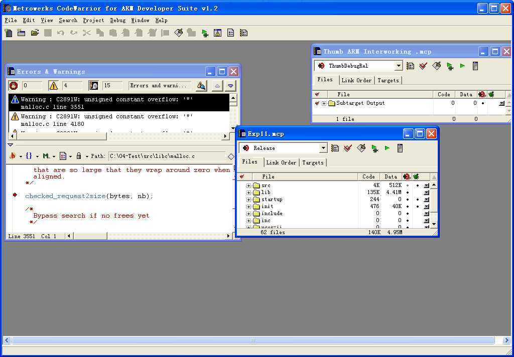The height and width of the screenshot is (357, 514).
Task: Open the Debug menu
Action: (117, 20)
